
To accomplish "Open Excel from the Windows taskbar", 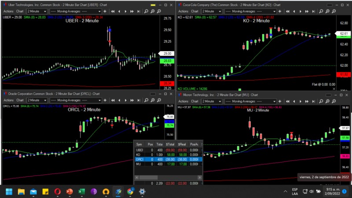I will click(81, 192).
